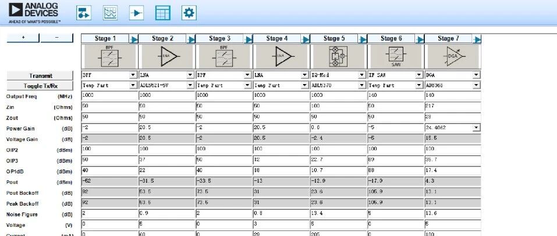
Task: Click the Analog Devices logo
Action: pos(34,13)
